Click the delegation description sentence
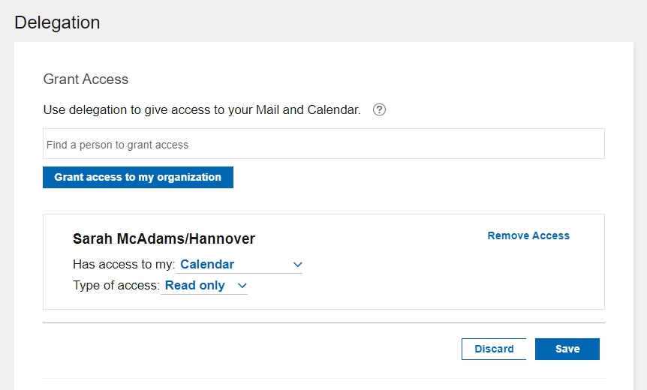This screenshot has width=647, height=390. [202, 110]
